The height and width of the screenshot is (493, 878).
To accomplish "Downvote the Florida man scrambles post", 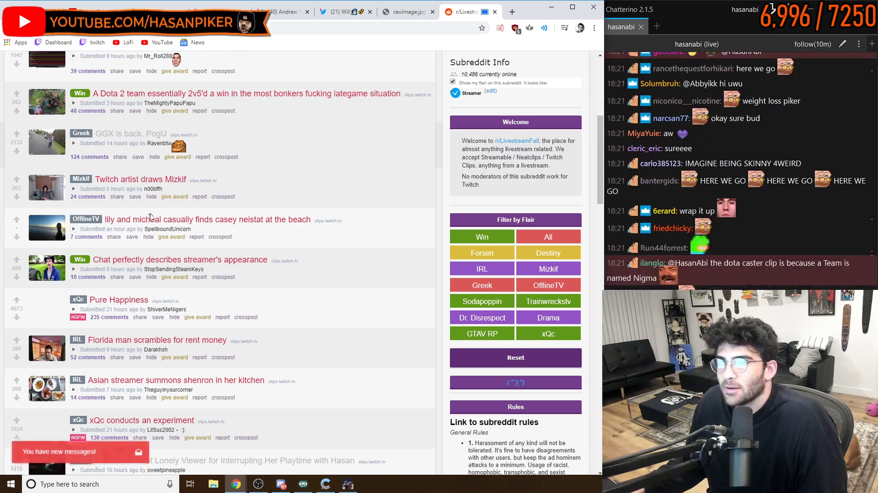I will tap(16, 357).
